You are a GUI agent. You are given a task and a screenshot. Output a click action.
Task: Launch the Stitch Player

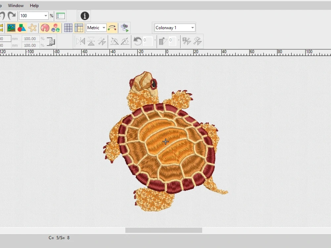point(125,28)
